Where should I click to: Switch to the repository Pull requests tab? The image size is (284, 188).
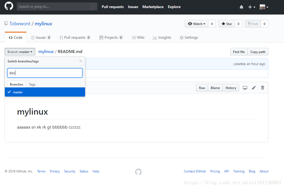75,37
